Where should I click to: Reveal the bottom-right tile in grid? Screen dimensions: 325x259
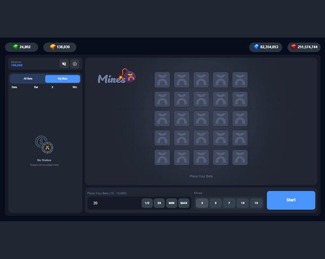coord(239,157)
